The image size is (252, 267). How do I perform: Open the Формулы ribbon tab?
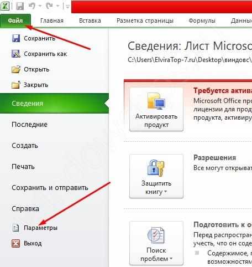pos(202,20)
